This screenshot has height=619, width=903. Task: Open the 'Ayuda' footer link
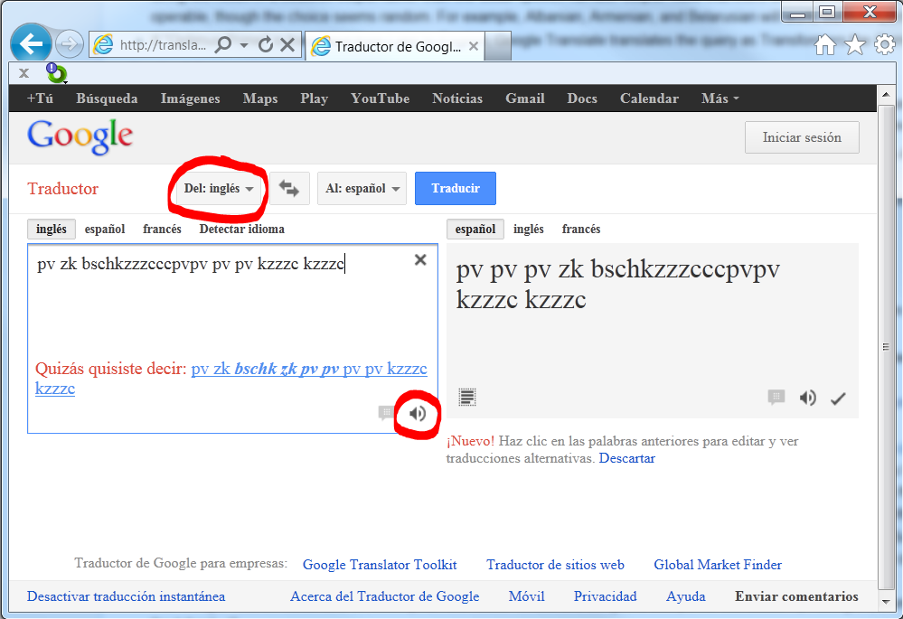click(686, 596)
